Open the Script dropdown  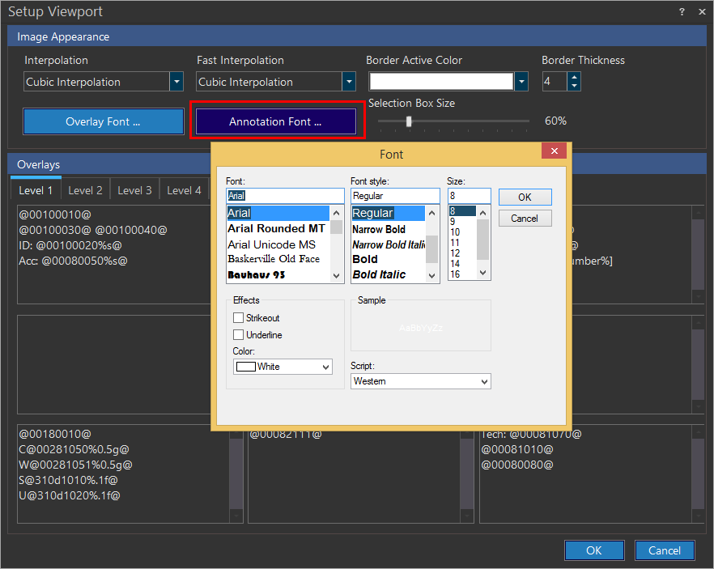click(x=485, y=381)
